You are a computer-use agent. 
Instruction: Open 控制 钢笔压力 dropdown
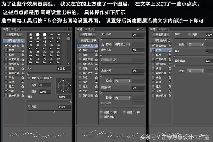(x=122, y=45)
